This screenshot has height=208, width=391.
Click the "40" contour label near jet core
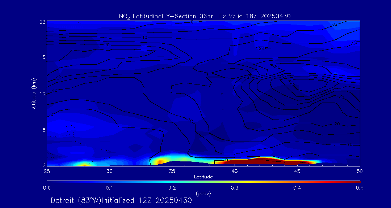pos(282,76)
